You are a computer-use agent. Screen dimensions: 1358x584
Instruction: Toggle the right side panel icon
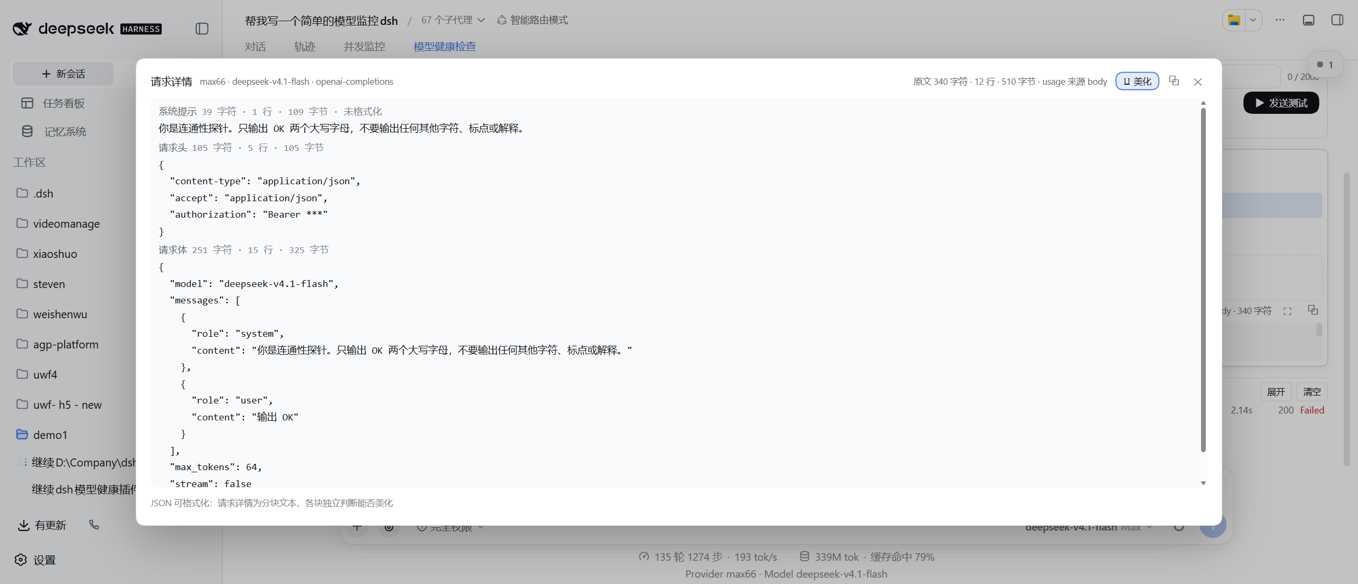coord(1337,20)
